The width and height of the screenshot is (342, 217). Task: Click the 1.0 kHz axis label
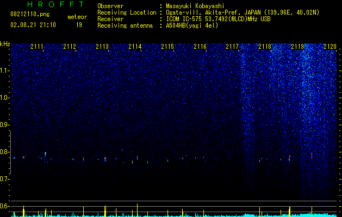coord(5,98)
